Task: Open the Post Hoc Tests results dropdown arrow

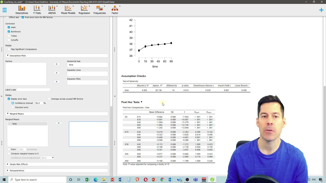Action: pos(141,102)
